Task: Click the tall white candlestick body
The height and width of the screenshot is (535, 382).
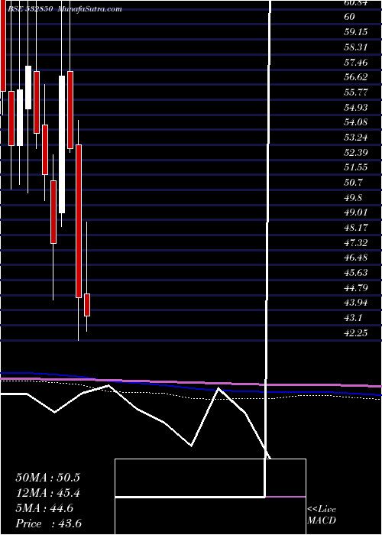Action: tap(62, 144)
